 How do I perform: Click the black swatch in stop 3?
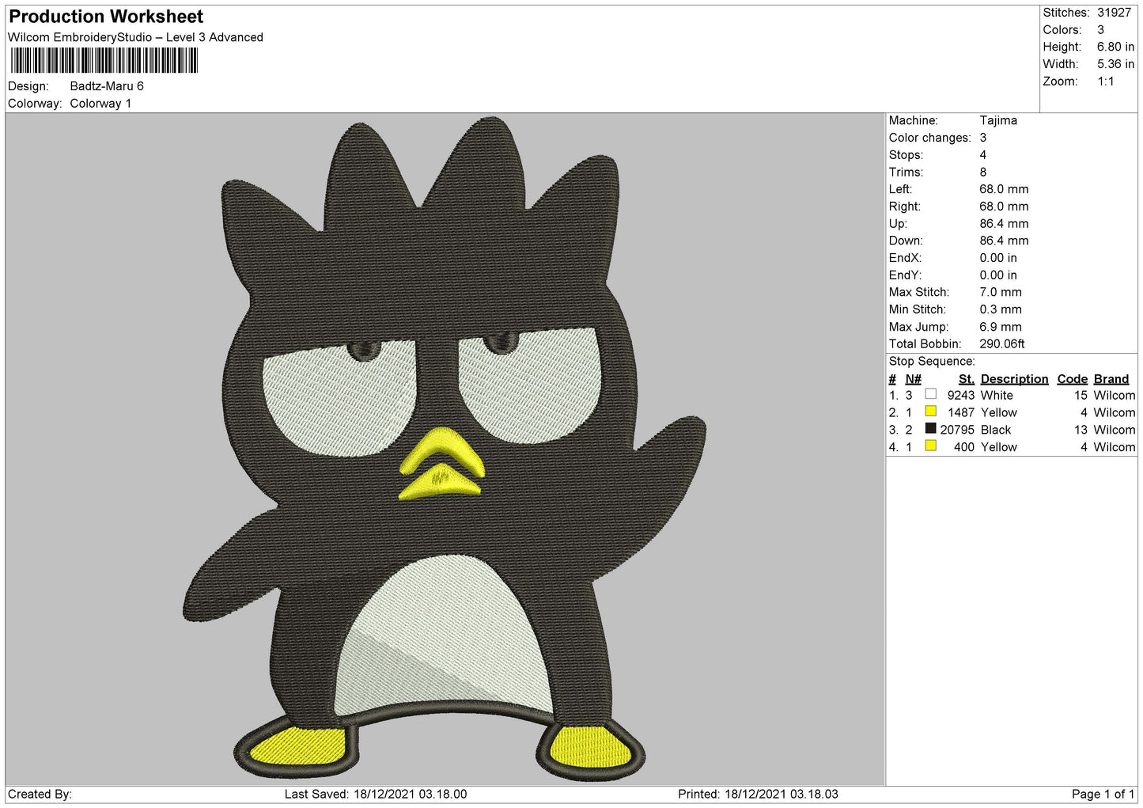tap(930, 429)
